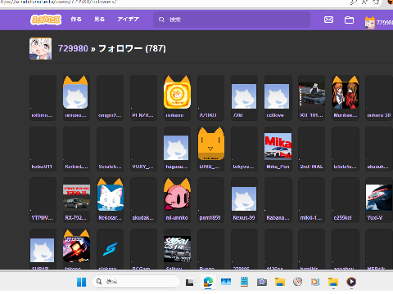Open the orange media player taskbar icon
The height and width of the screenshot is (294, 393).
315,282
